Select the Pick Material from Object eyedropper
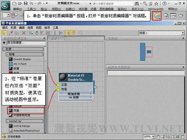 [11, 33]
